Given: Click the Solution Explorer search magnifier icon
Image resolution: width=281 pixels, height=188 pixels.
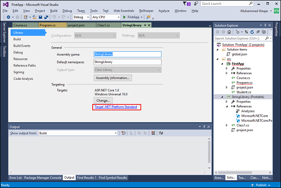Looking at the screenshot, I should (x=267, y=38).
